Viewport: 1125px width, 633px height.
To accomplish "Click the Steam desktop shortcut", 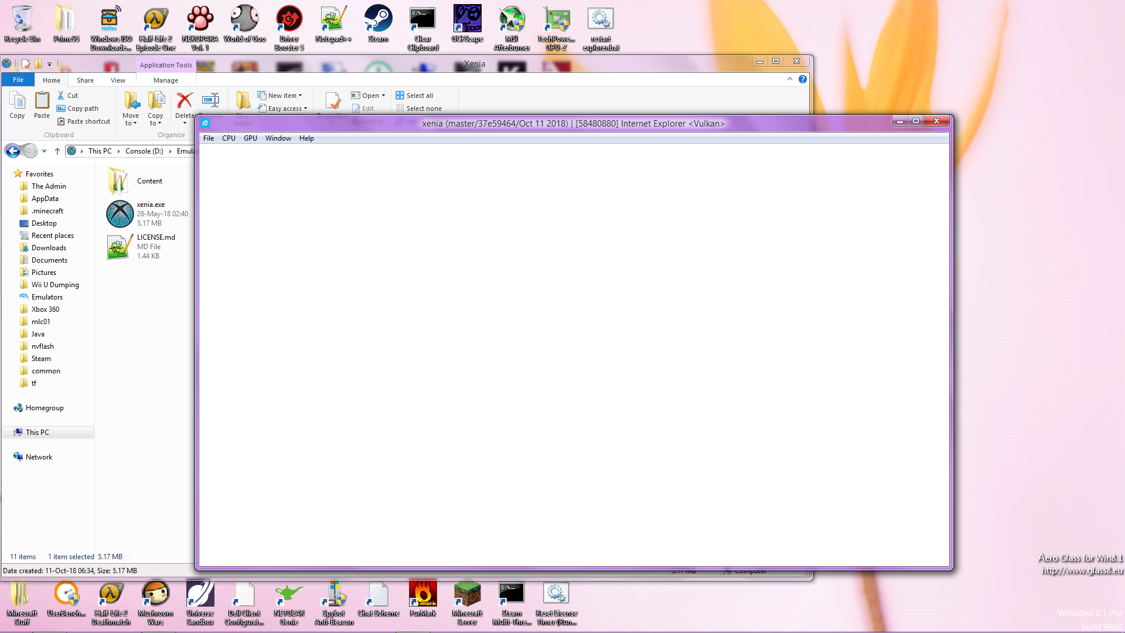I will (x=378, y=25).
